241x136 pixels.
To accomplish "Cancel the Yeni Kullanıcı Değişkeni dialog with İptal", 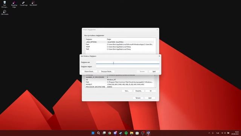I will click(x=154, y=71).
